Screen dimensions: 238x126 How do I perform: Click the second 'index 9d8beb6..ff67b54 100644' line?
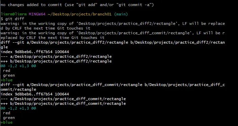(x=35, y=94)
